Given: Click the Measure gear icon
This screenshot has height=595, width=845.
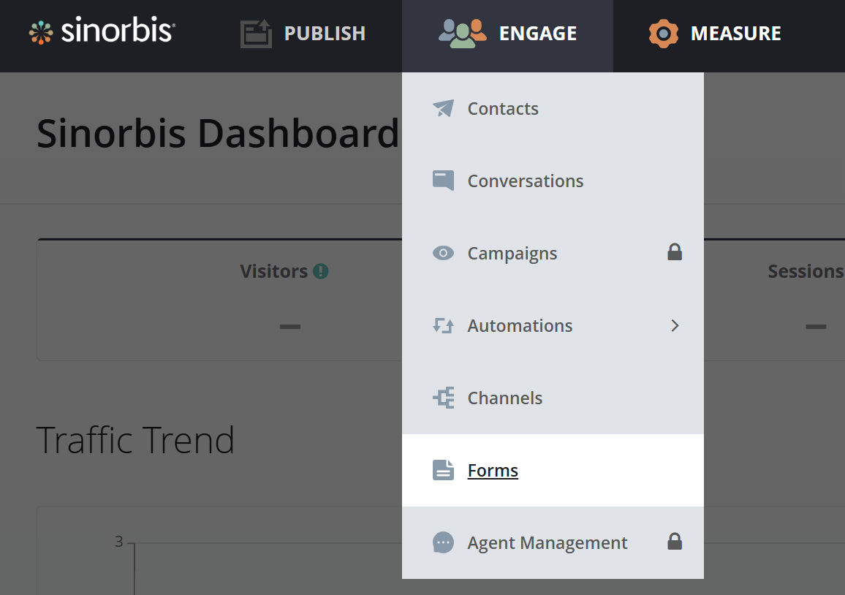Looking at the screenshot, I should point(663,34).
